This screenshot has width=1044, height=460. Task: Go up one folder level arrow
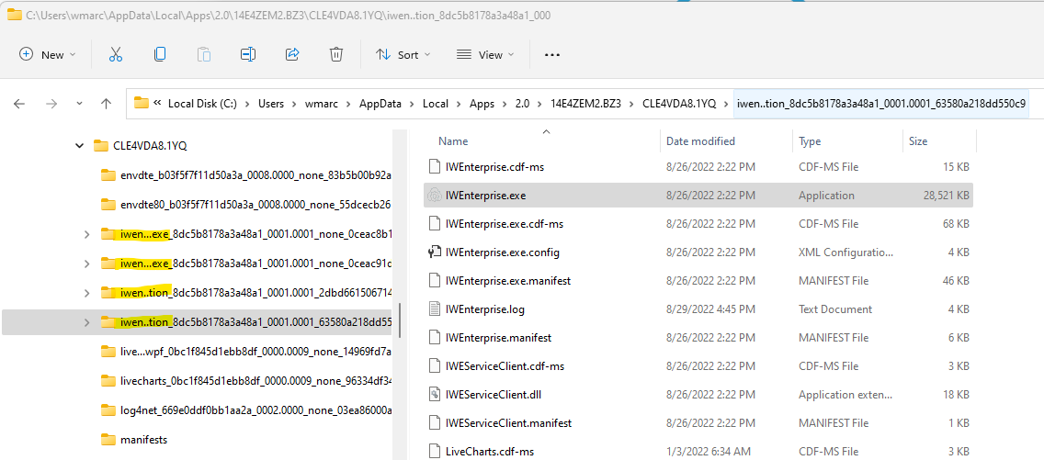[x=106, y=104]
